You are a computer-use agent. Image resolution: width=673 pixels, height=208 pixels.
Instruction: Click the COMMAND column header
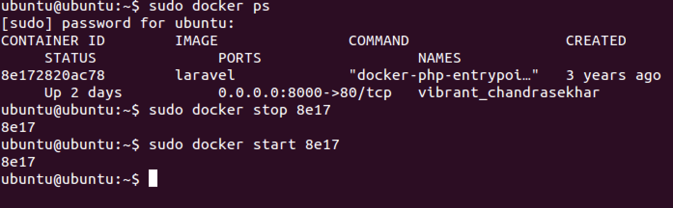379,40
